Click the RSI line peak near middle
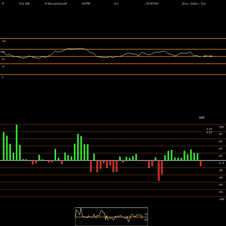Screen dimensions: 226x226 pyautogui.click(x=81, y=48)
